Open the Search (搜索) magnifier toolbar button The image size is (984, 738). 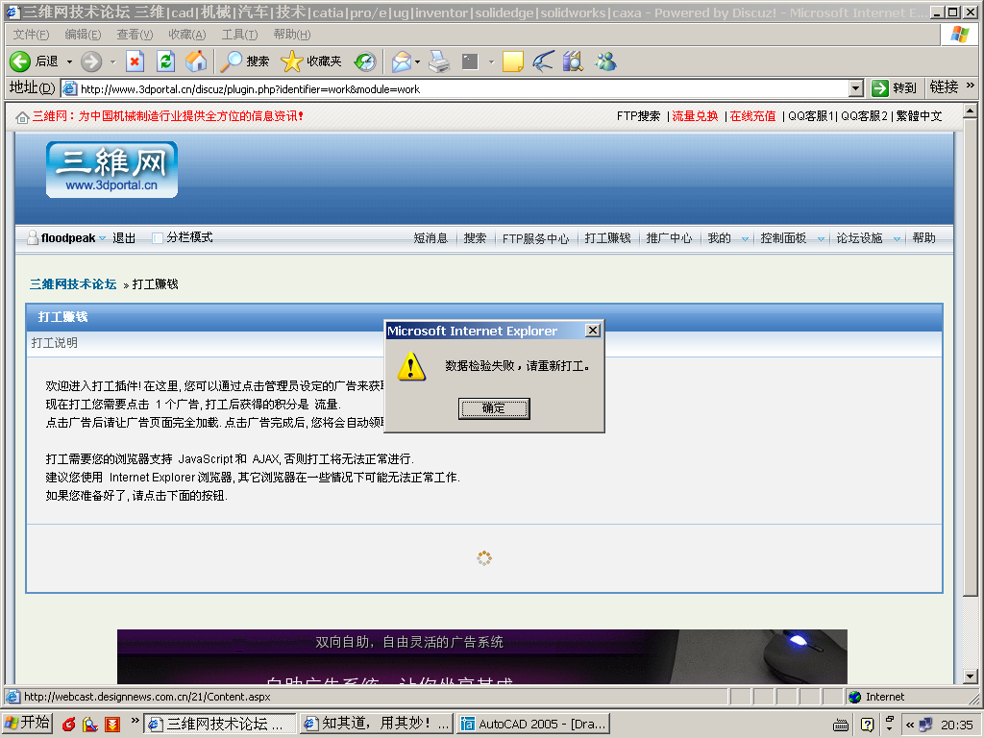point(244,61)
